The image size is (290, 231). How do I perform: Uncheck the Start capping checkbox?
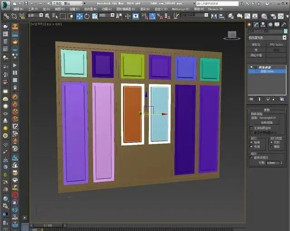[x=251, y=142]
